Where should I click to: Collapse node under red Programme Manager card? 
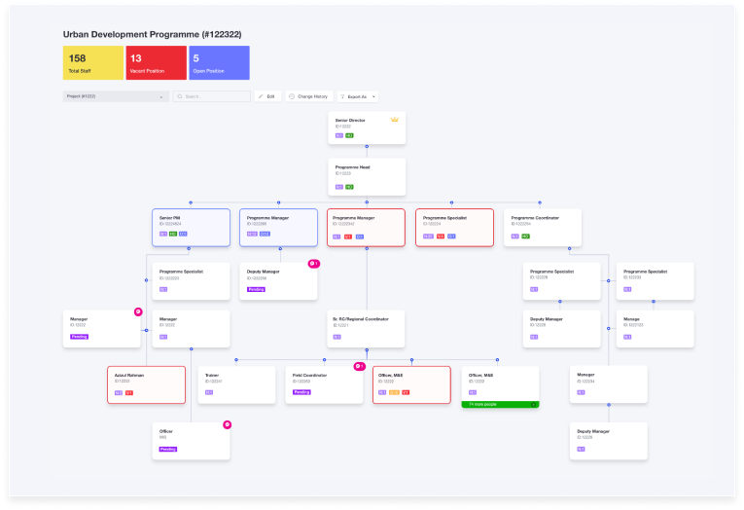(x=367, y=248)
